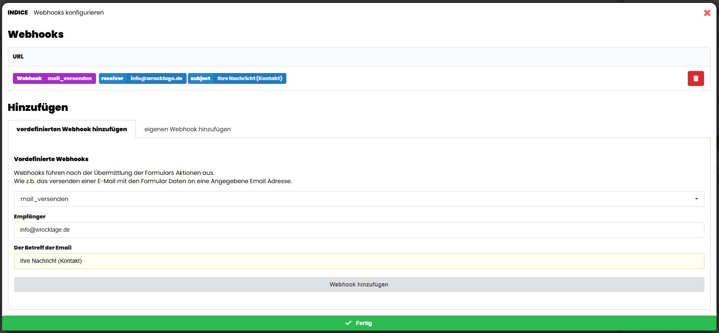The height and width of the screenshot is (333, 719).
Task: Click the 'Webhooks konfigurieren' title text
Action: pos(69,12)
